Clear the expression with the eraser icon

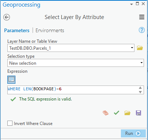pyautogui.click(x=106, y=113)
